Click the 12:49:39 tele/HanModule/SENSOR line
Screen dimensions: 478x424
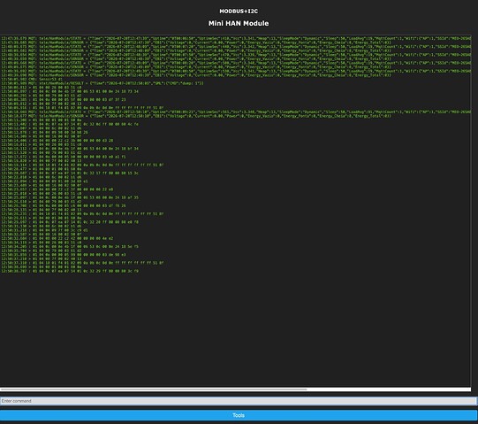click(x=196, y=75)
